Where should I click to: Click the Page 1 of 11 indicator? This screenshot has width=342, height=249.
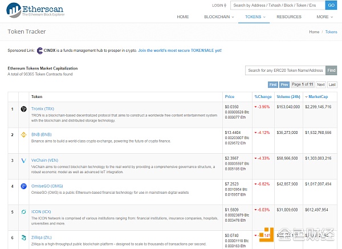303,84
